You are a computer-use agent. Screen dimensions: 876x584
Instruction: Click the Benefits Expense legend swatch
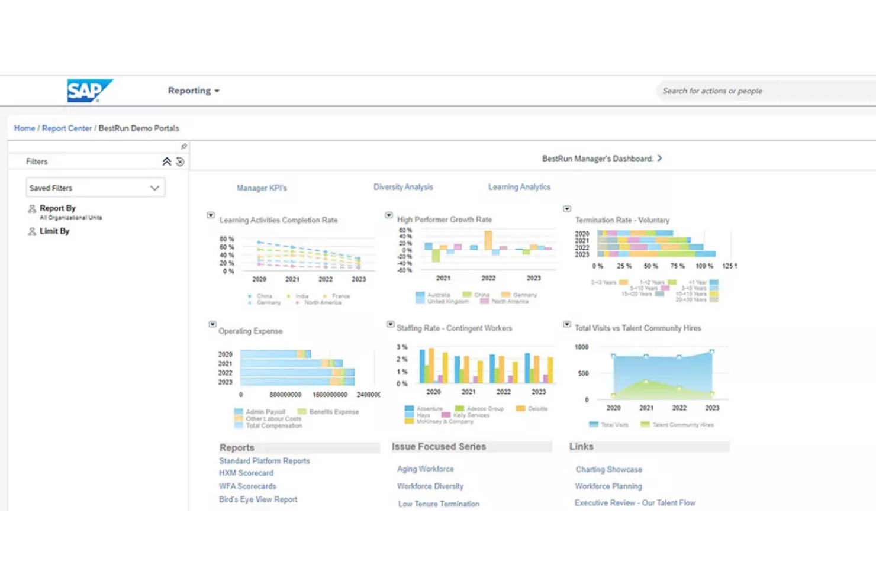302,411
